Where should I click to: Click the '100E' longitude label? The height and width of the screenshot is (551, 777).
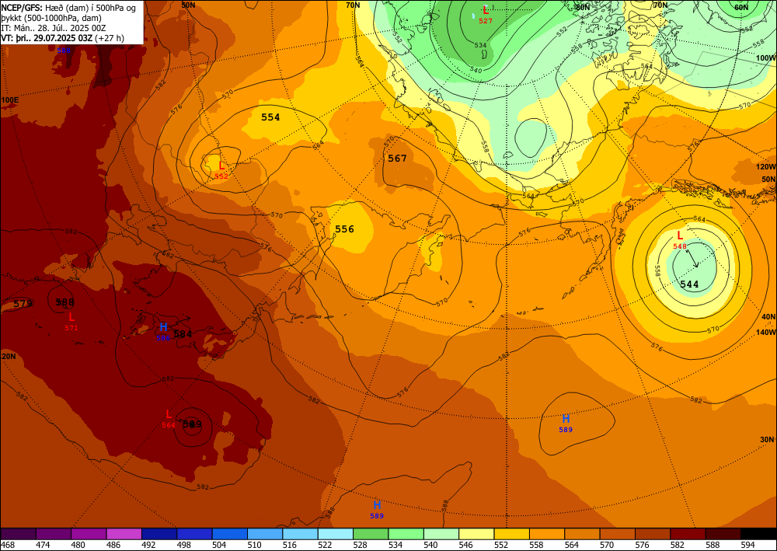tap(10, 100)
